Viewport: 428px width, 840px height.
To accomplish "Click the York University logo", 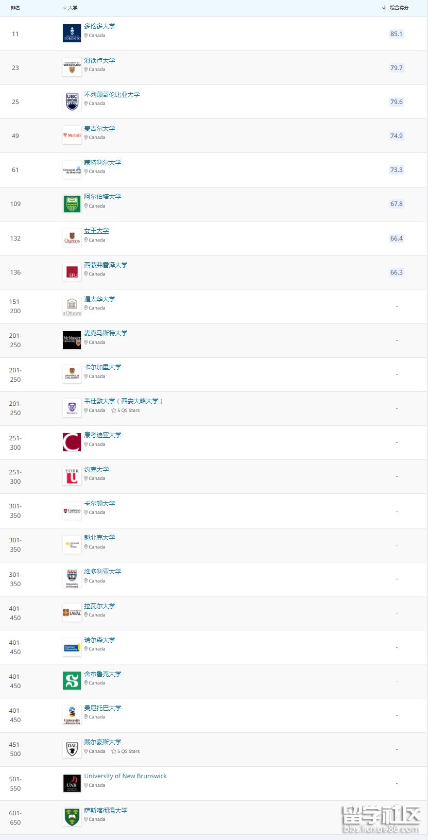I will pos(72,476).
